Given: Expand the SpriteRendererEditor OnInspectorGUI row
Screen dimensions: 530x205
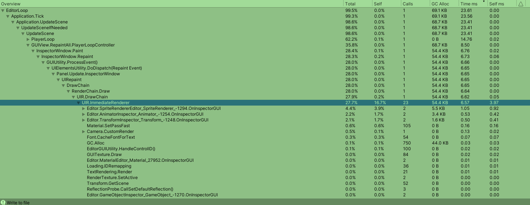Looking at the screenshot, I should (84, 108).
